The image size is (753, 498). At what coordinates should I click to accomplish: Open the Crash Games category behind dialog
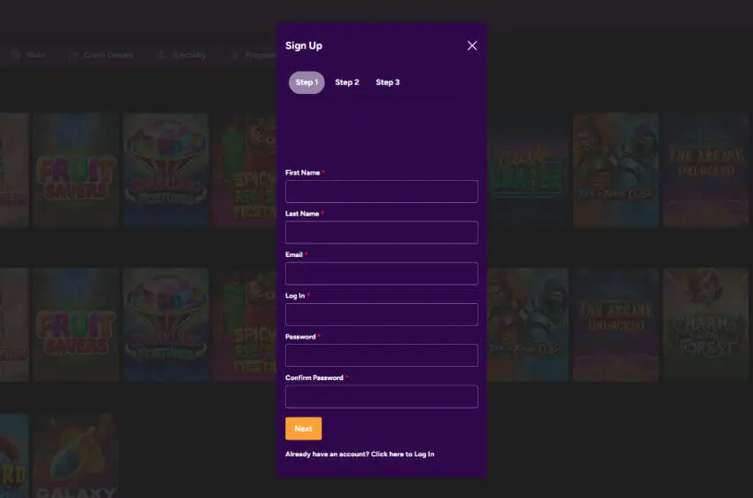[x=101, y=55]
